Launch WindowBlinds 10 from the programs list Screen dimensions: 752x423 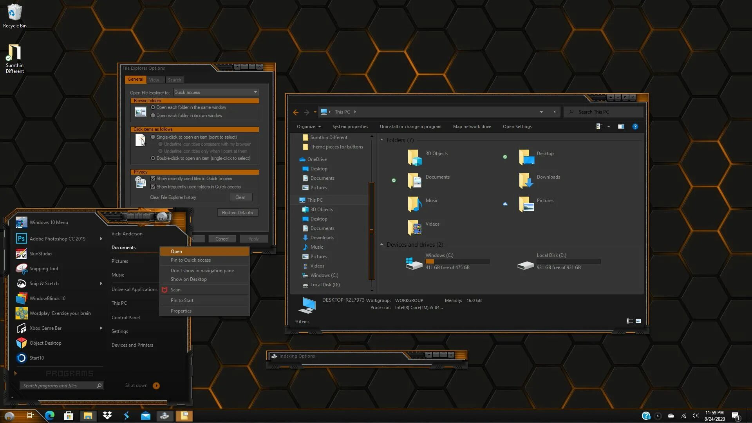tap(47, 298)
